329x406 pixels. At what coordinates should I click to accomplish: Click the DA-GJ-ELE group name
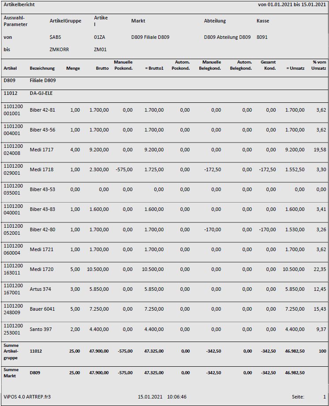(41, 94)
